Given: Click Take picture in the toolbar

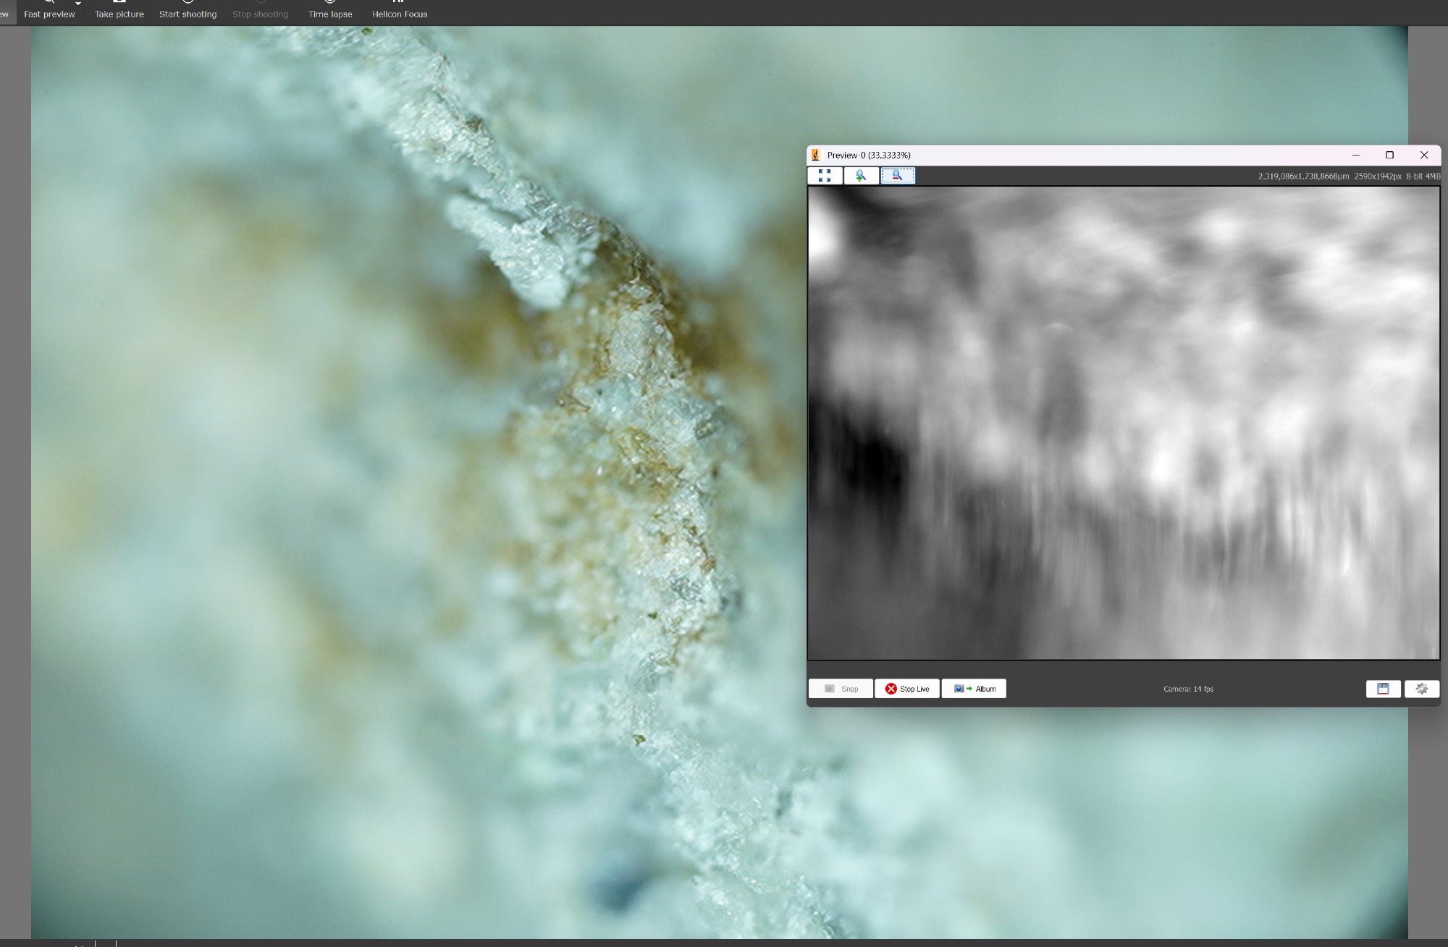Looking at the screenshot, I should pyautogui.click(x=119, y=14).
